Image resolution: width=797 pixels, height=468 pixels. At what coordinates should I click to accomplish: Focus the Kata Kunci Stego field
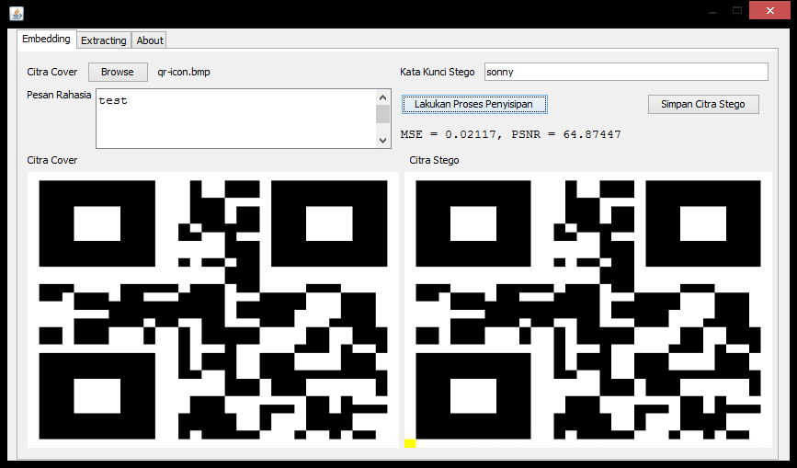[x=626, y=72]
